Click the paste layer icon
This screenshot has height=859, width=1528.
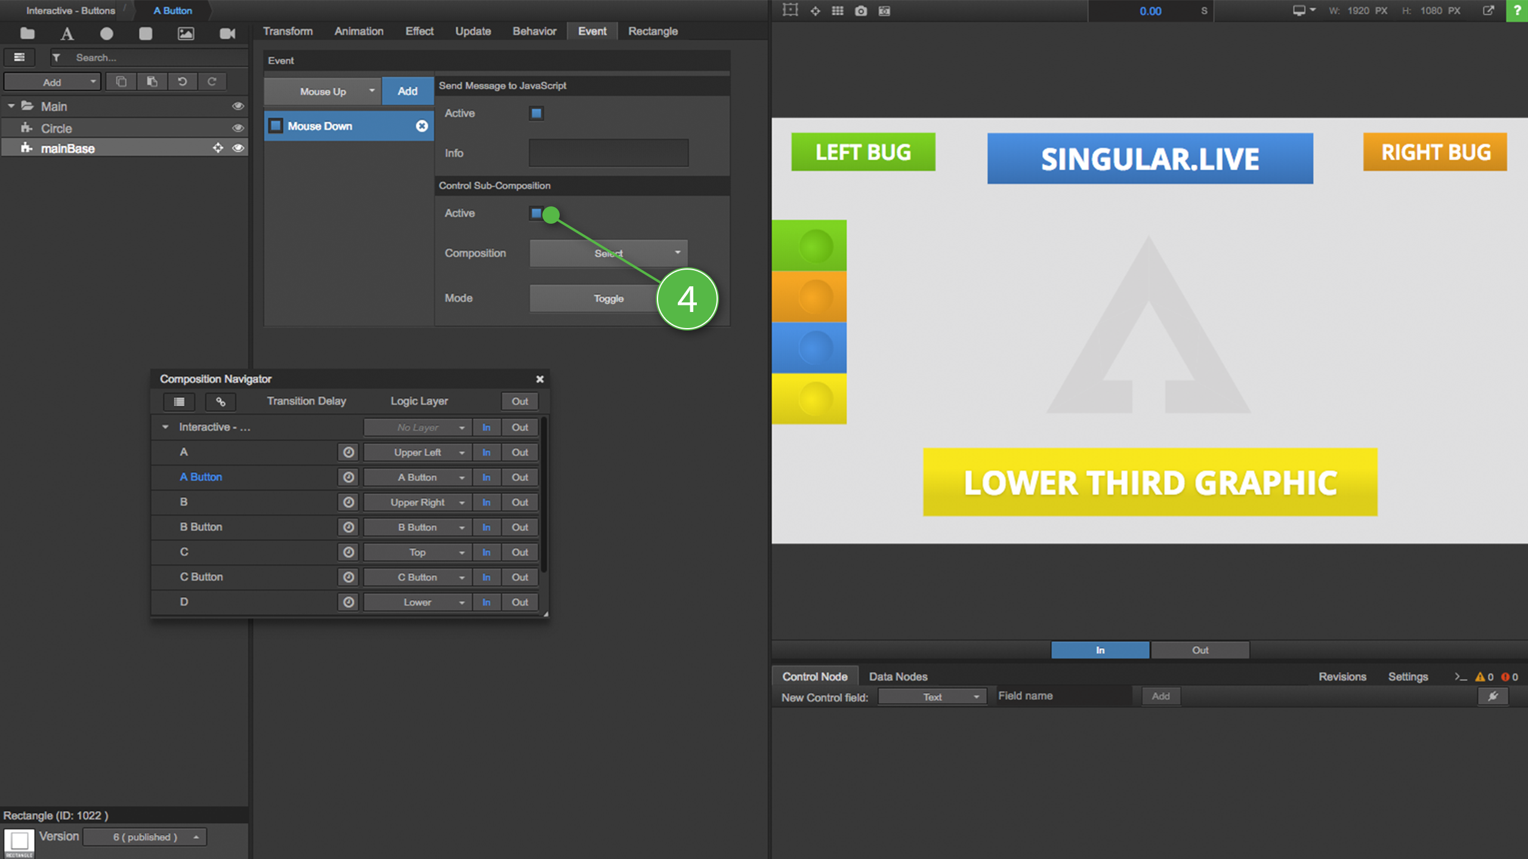(152, 82)
